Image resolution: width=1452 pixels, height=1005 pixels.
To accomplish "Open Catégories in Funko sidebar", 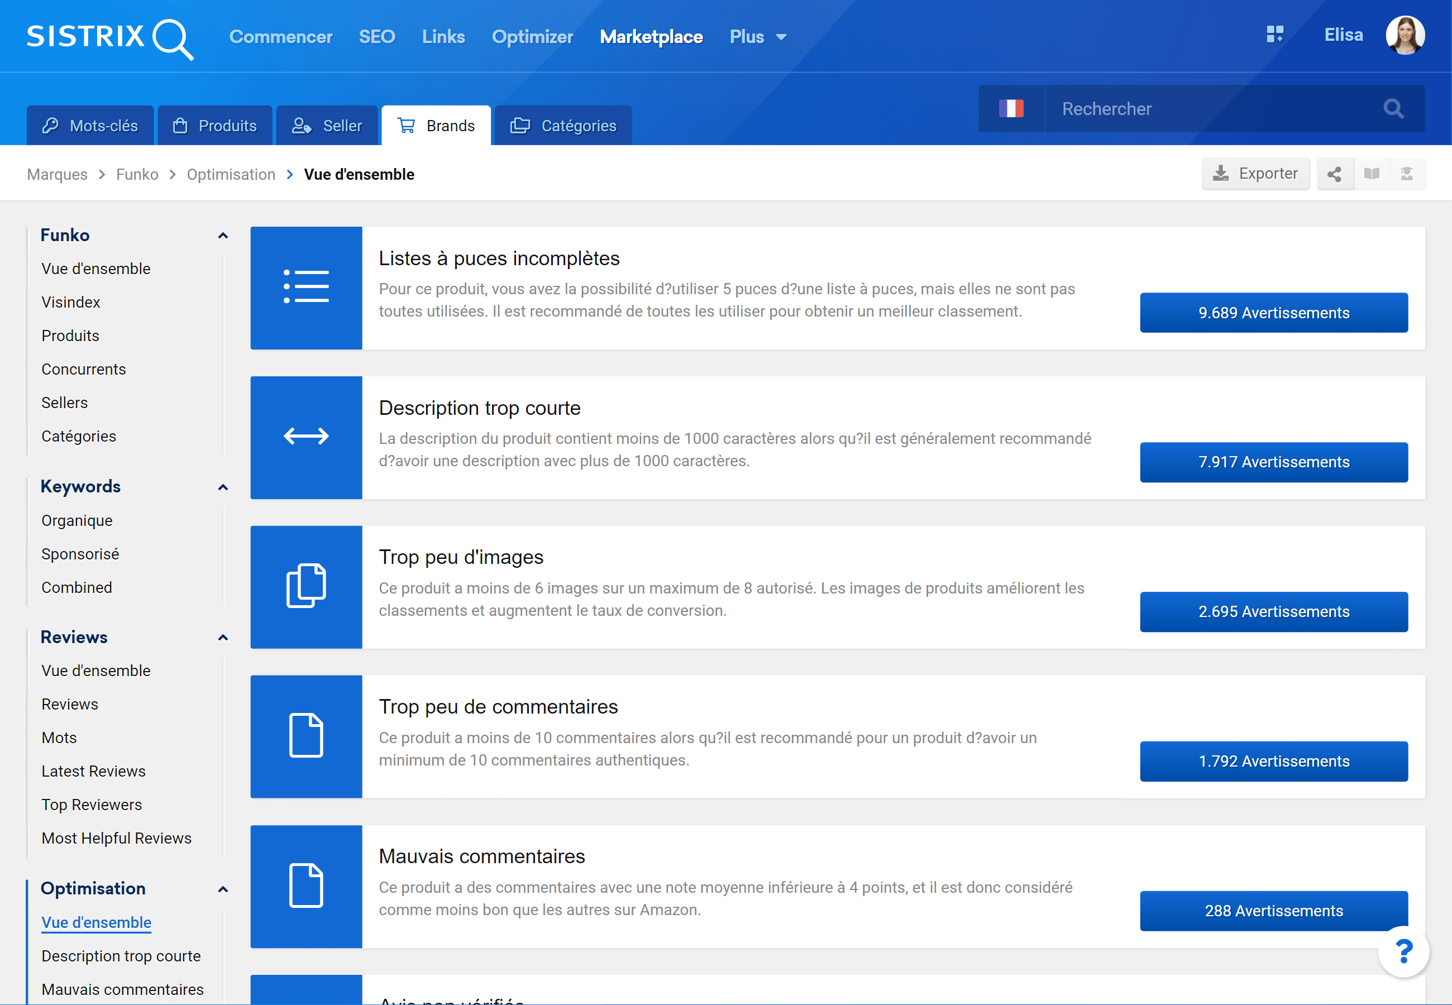I will (79, 437).
